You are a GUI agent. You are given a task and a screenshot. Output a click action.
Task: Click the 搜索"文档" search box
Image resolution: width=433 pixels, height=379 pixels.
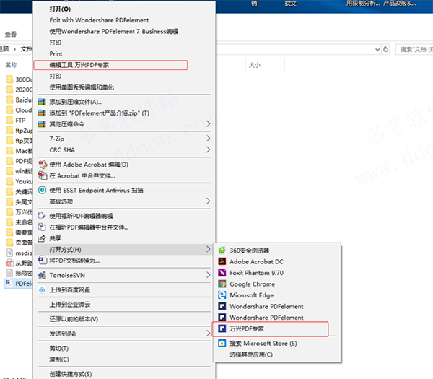pos(414,49)
